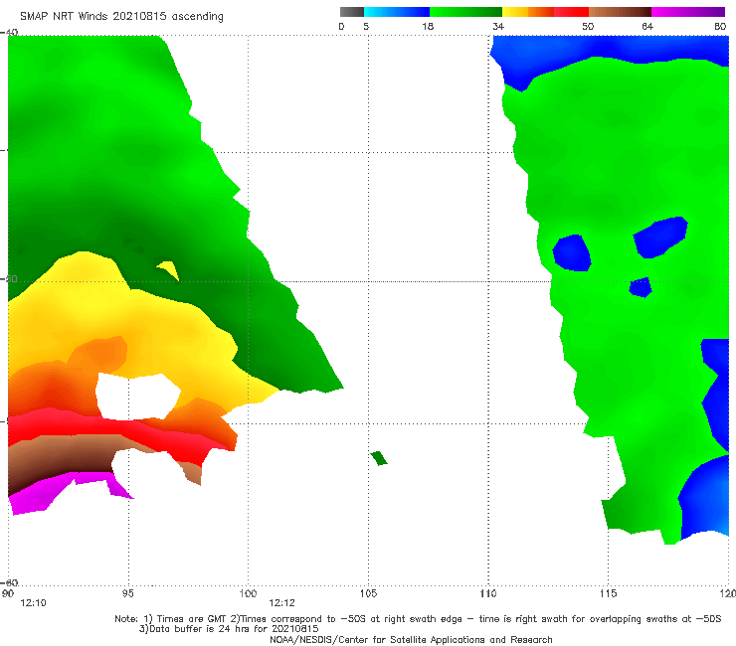Click the color bar label '64'

pyautogui.click(x=647, y=27)
